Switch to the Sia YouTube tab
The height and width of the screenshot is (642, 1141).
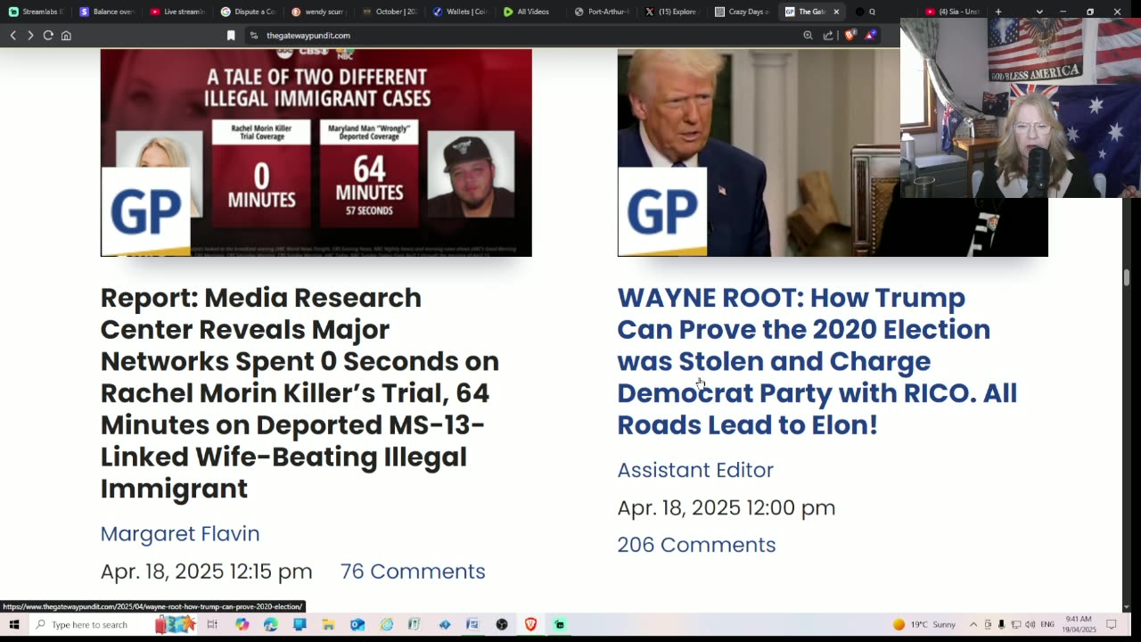point(954,12)
